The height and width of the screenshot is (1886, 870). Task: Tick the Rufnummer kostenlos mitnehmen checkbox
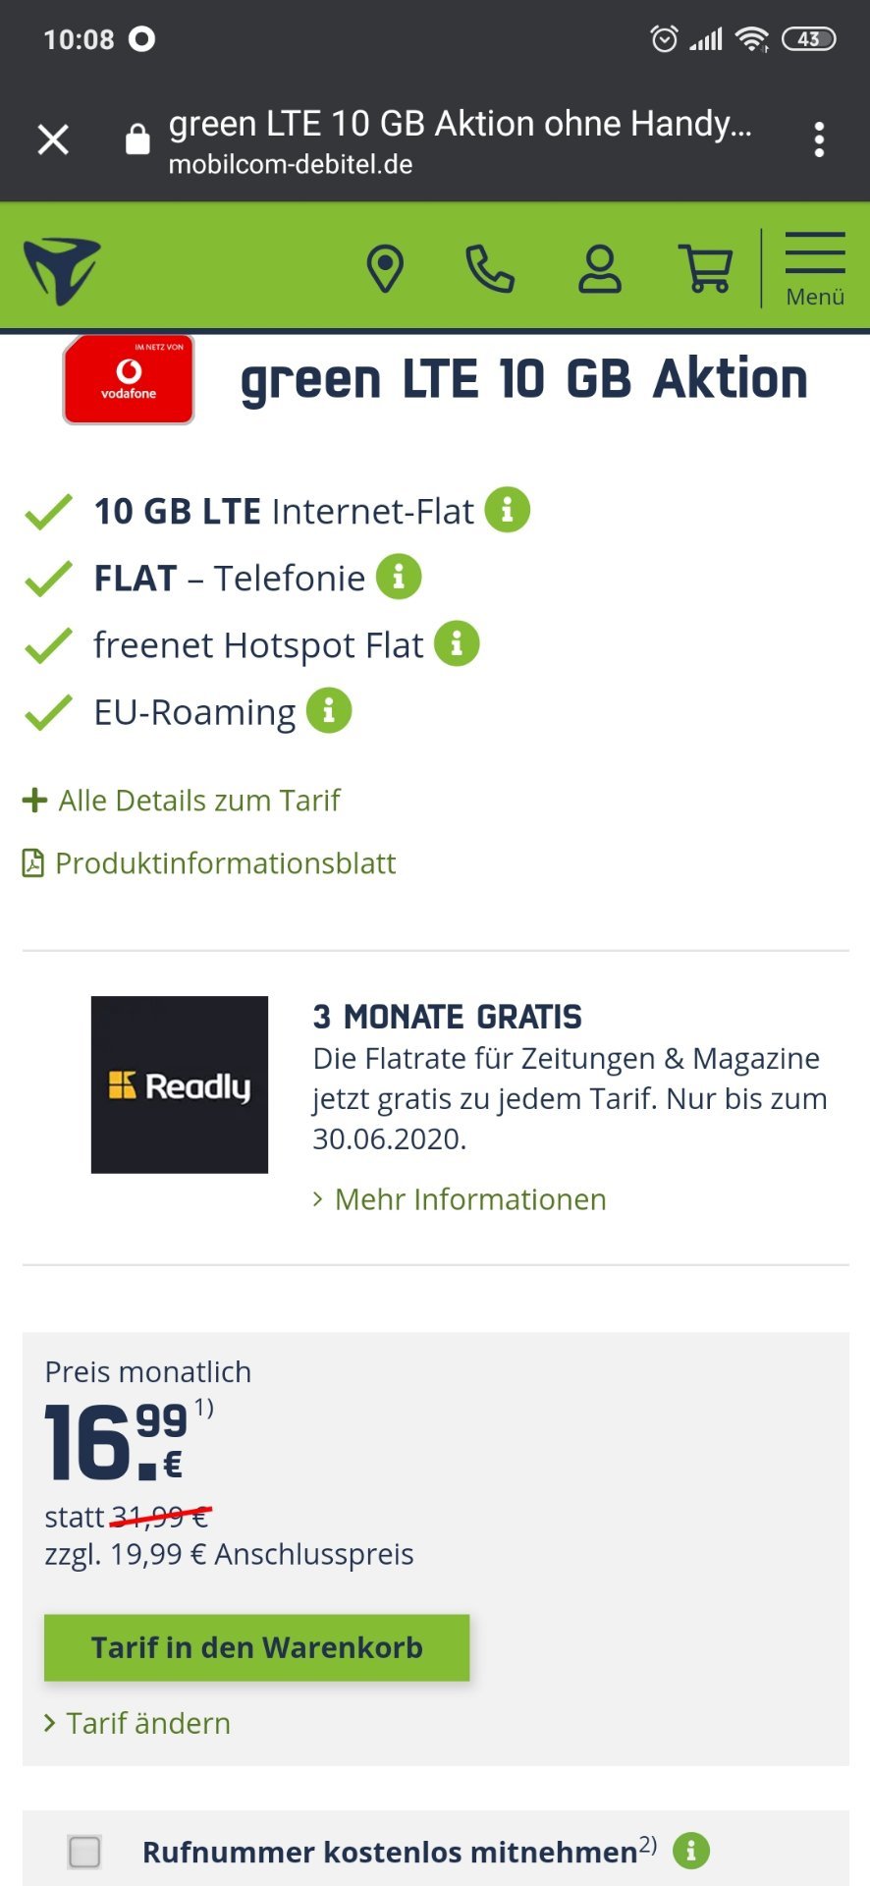tap(84, 1852)
